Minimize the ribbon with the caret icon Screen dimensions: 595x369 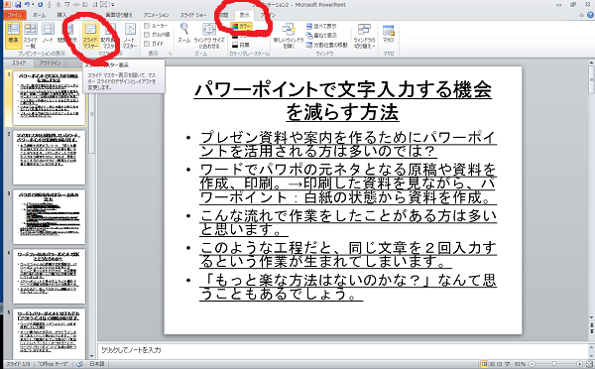tap(581, 15)
